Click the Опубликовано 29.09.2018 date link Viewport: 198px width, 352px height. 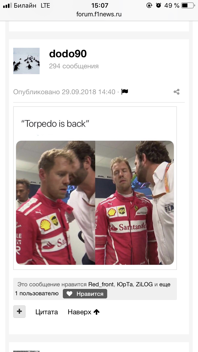tap(64, 92)
